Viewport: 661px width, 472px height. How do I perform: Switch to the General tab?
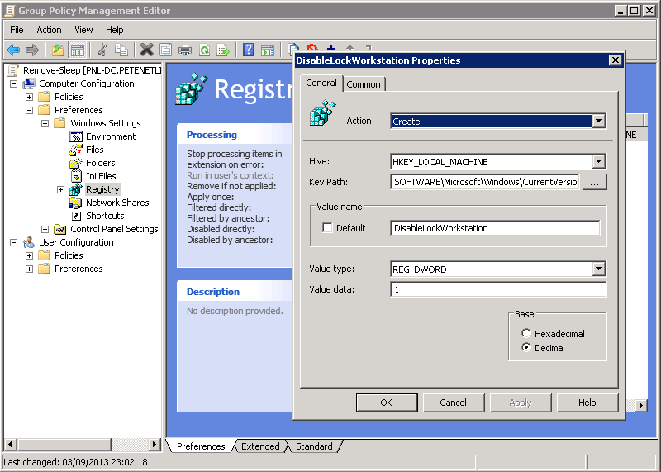point(321,83)
